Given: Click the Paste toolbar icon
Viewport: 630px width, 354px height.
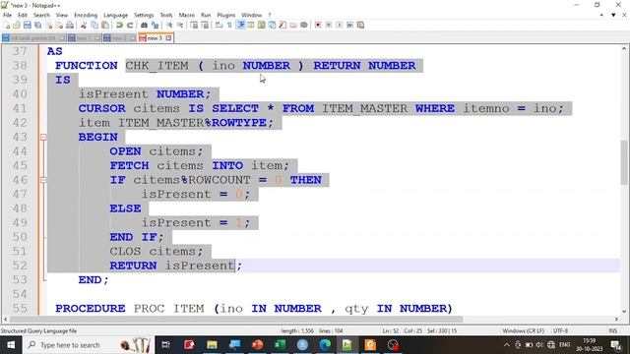Looking at the screenshot, I should coord(105,25).
